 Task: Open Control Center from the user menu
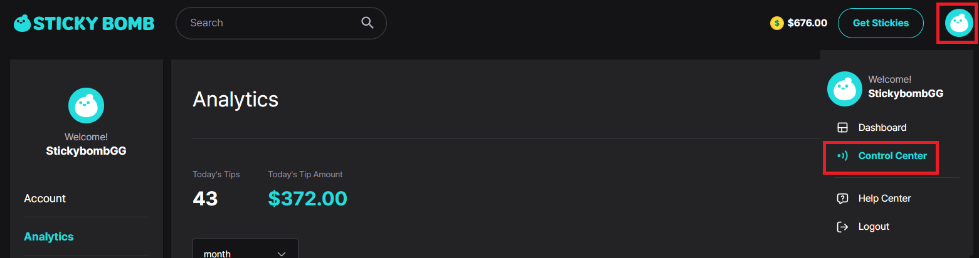(x=892, y=156)
